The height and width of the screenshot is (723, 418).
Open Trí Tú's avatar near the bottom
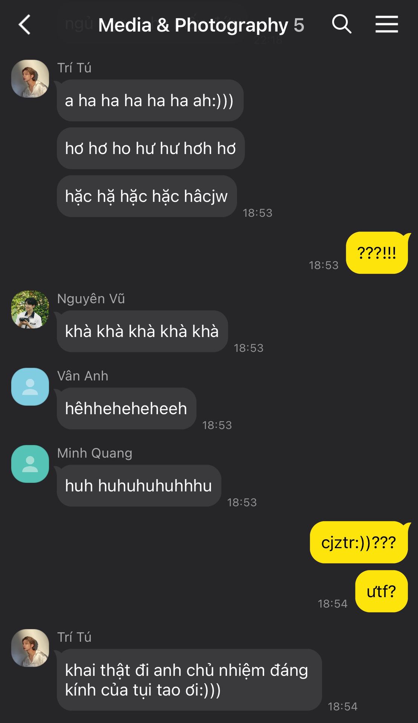(x=30, y=648)
